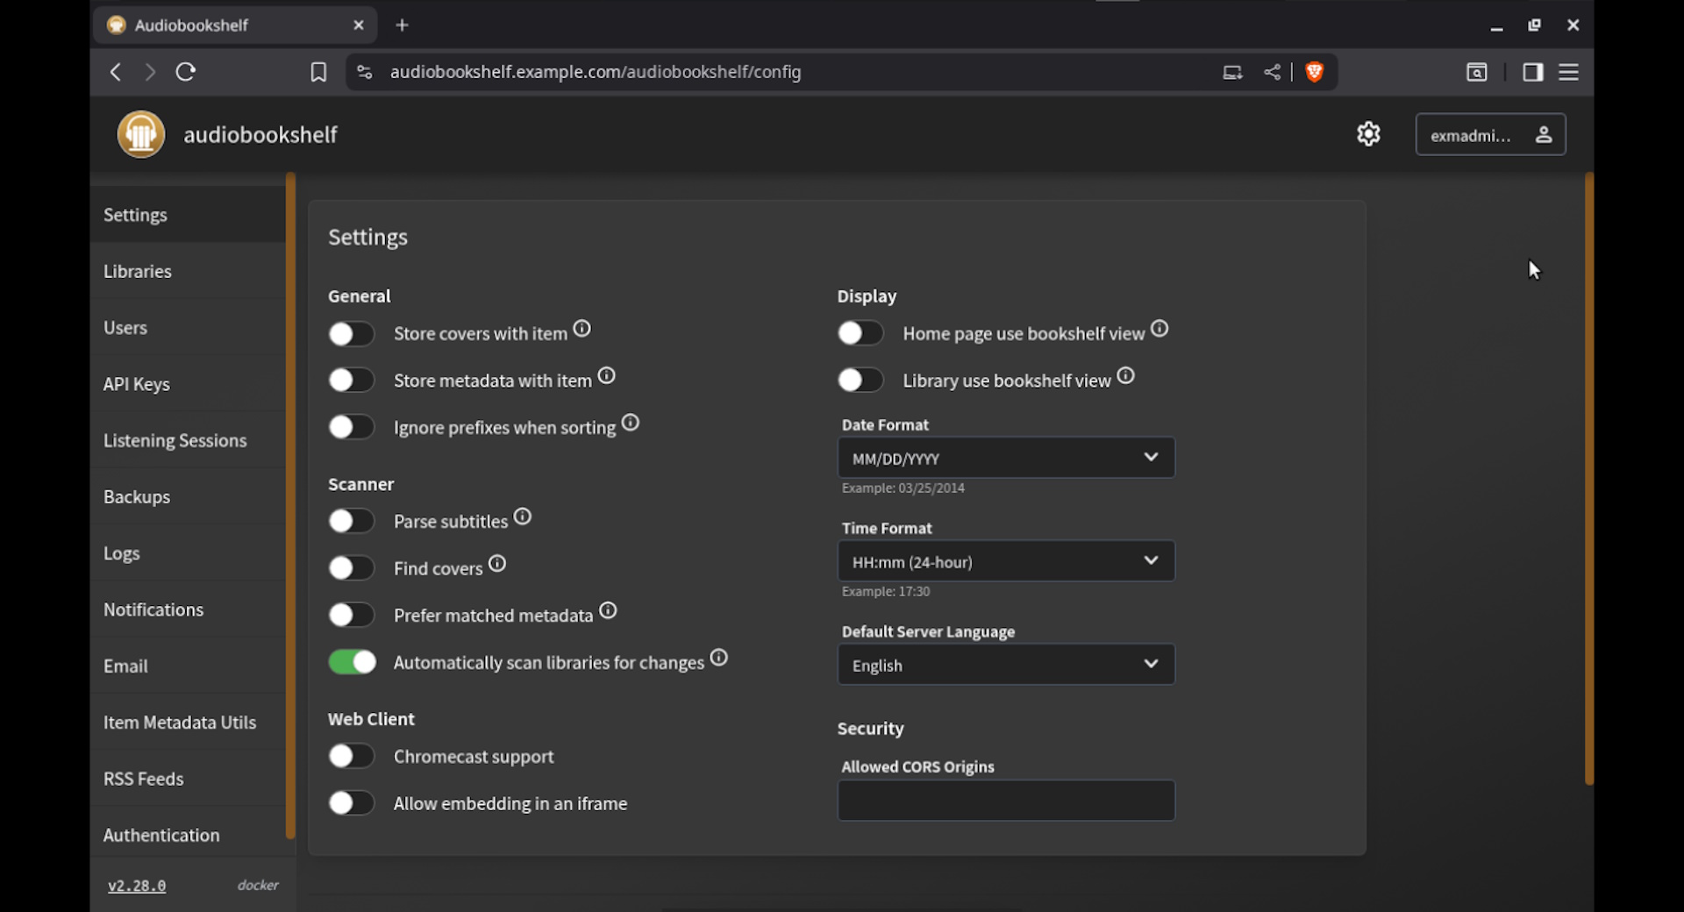Click the Allowed CORS Origins input field

pyautogui.click(x=1006, y=801)
